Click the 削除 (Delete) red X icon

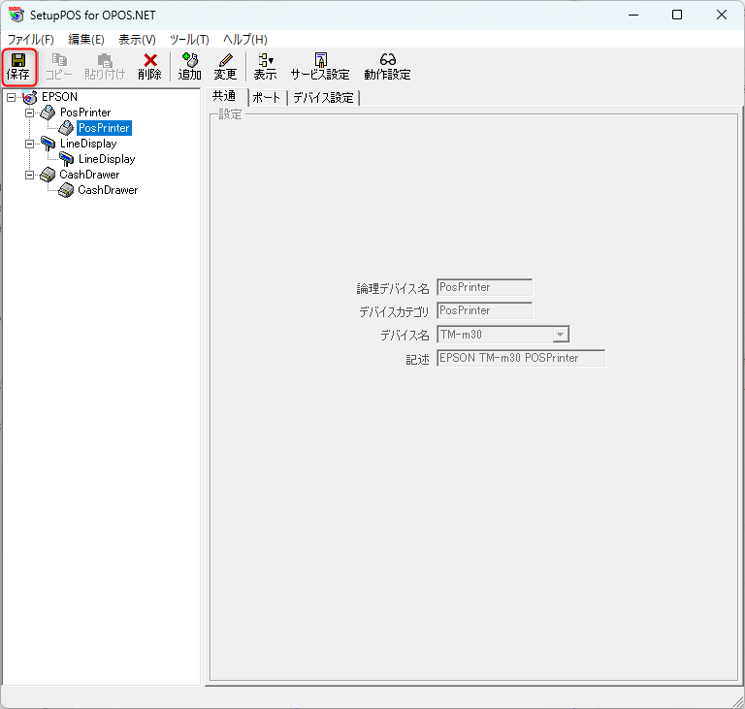pos(149,66)
